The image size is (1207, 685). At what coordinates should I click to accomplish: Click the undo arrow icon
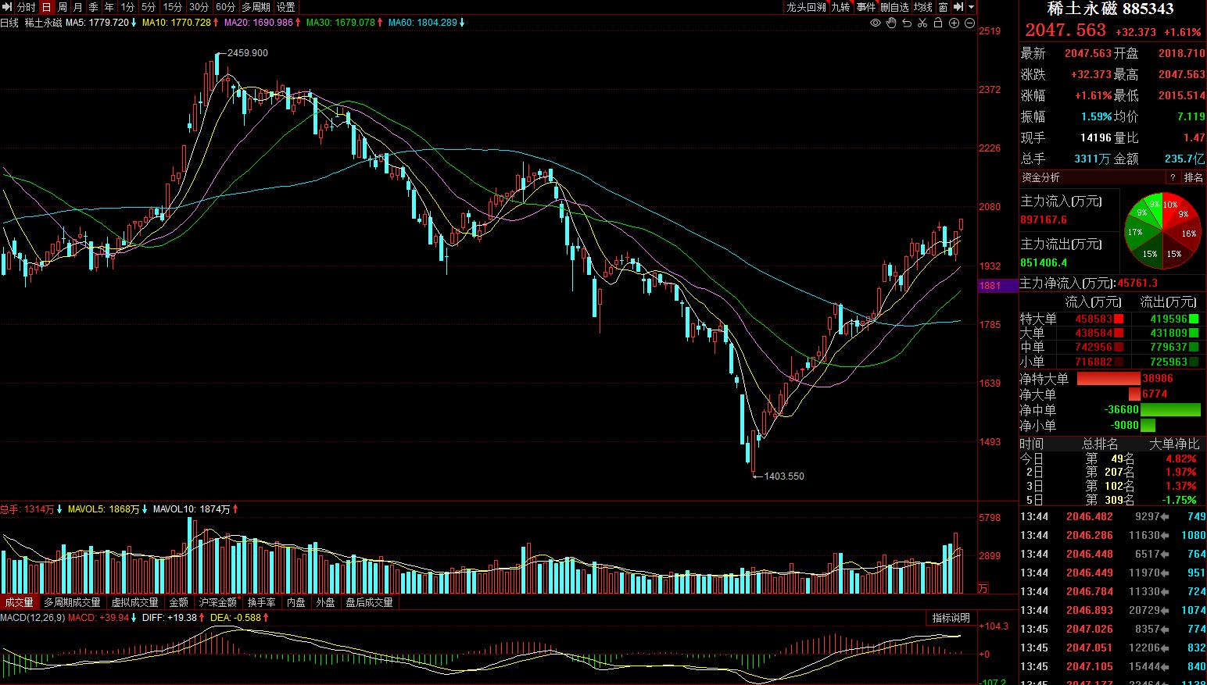pos(907,23)
